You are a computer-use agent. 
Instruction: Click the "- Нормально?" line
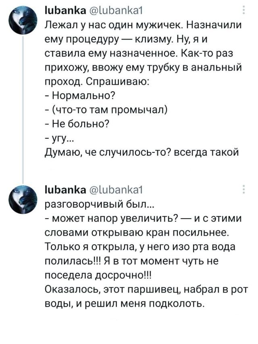point(81,96)
